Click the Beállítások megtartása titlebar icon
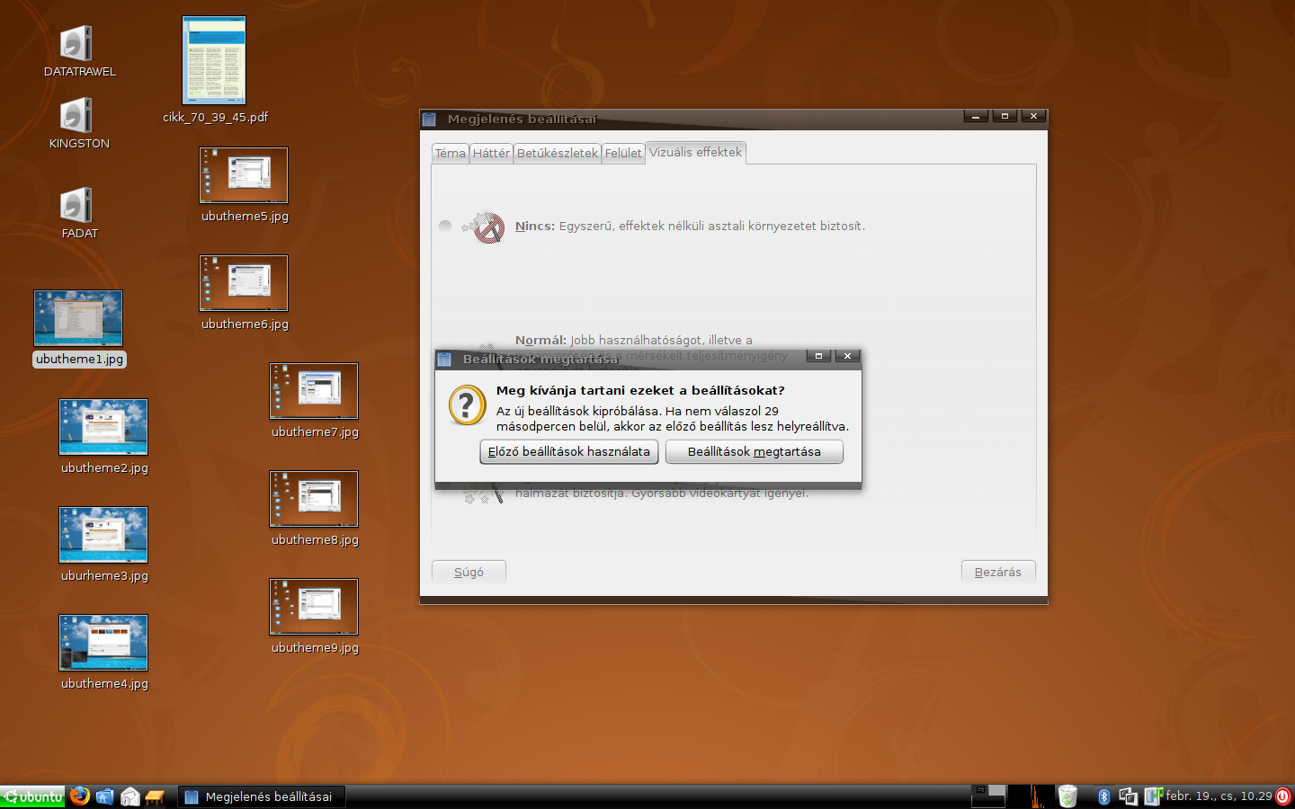The image size is (1295, 809). [444, 359]
